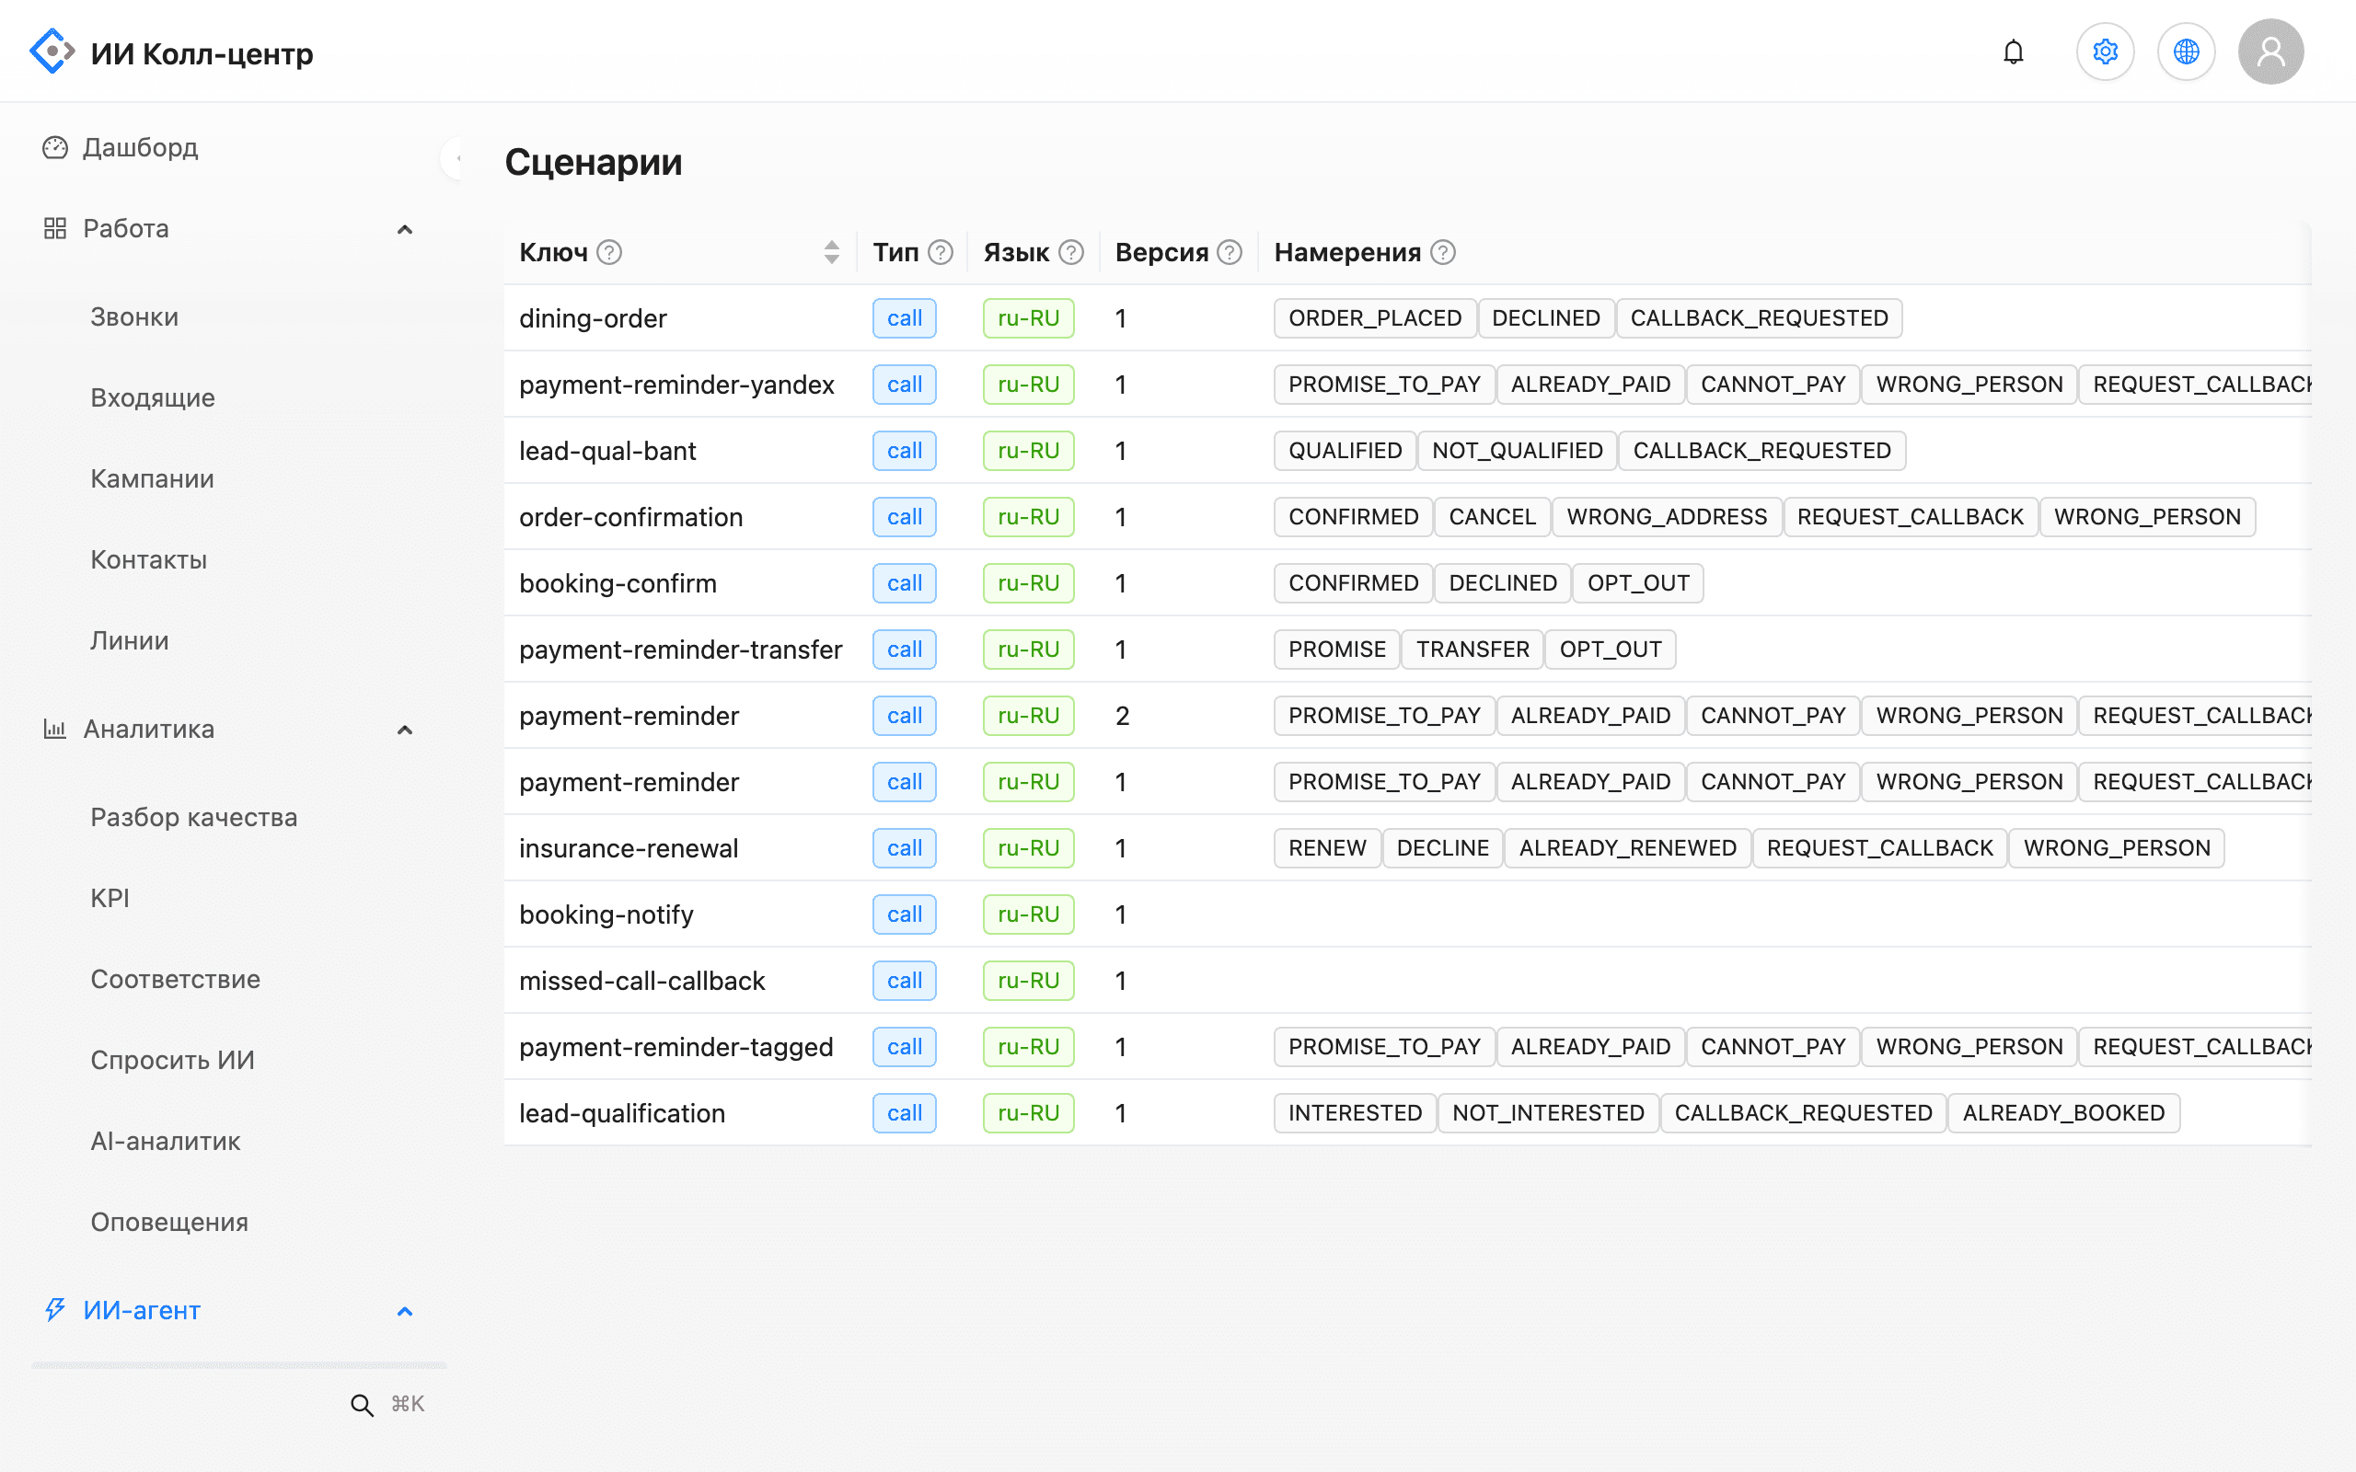Click the order-confirmation key
Viewport: 2356px width, 1472px height.
pyautogui.click(x=630, y=517)
